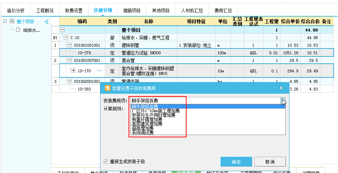Click the 给排水 document icon in tree
Image resolution: width=338 pixels, height=173 pixels.
coord(18,30)
